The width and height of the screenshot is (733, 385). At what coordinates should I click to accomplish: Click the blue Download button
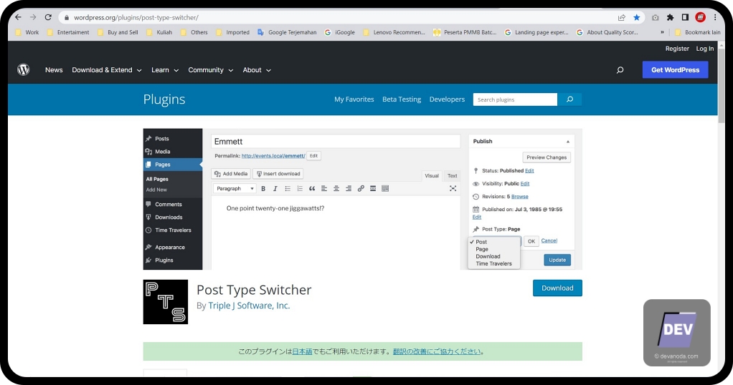point(557,288)
